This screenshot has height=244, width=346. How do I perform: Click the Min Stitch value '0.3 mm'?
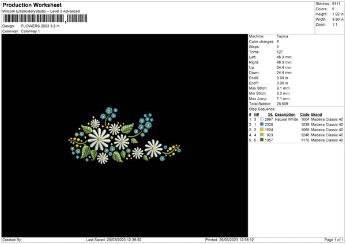pyautogui.click(x=283, y=93)
